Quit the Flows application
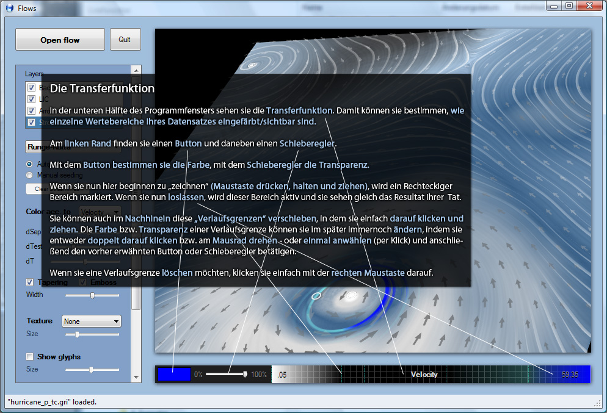 [125, 40]
